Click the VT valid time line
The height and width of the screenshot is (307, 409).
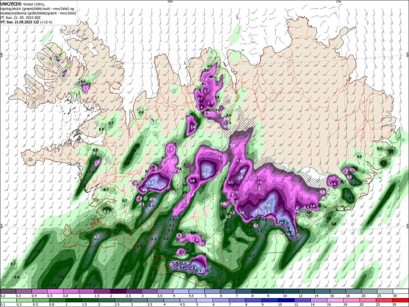click(x=26, y=22)
